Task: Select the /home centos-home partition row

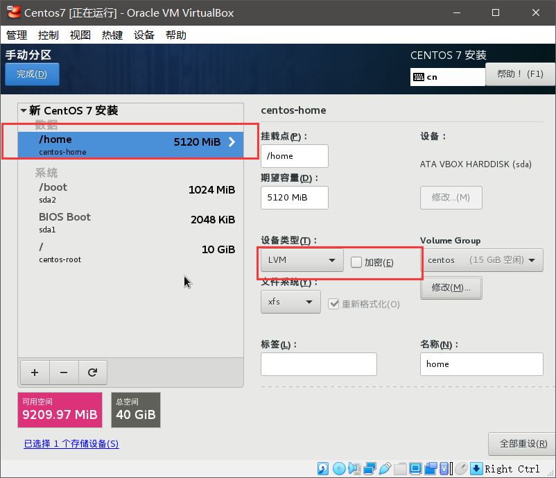Action: 130,145
